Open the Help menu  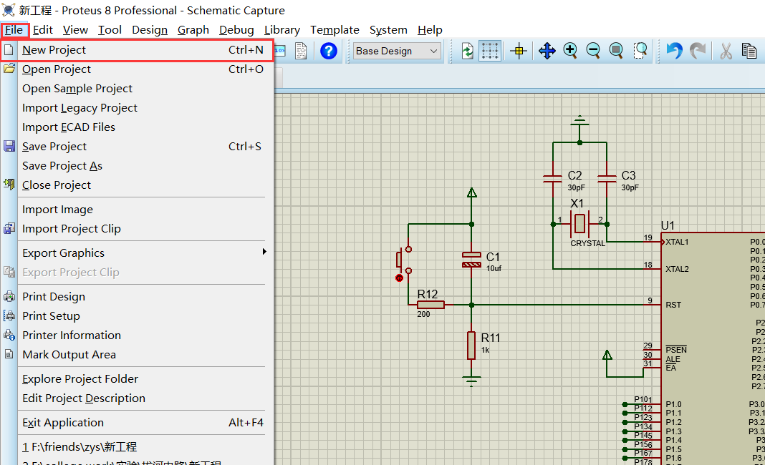[430, 30]
